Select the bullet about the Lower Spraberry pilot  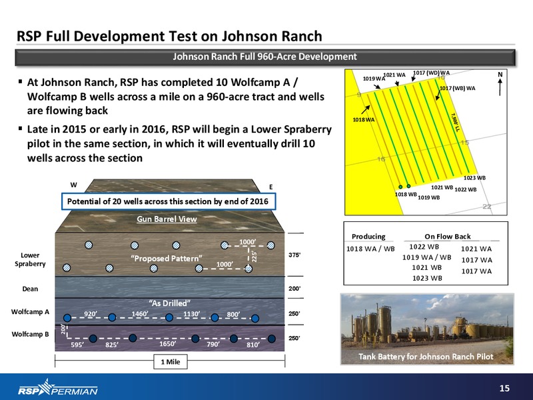coord(175,143)
